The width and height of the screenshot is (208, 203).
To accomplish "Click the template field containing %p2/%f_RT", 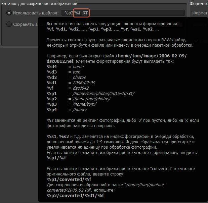I will coord(123,13).
